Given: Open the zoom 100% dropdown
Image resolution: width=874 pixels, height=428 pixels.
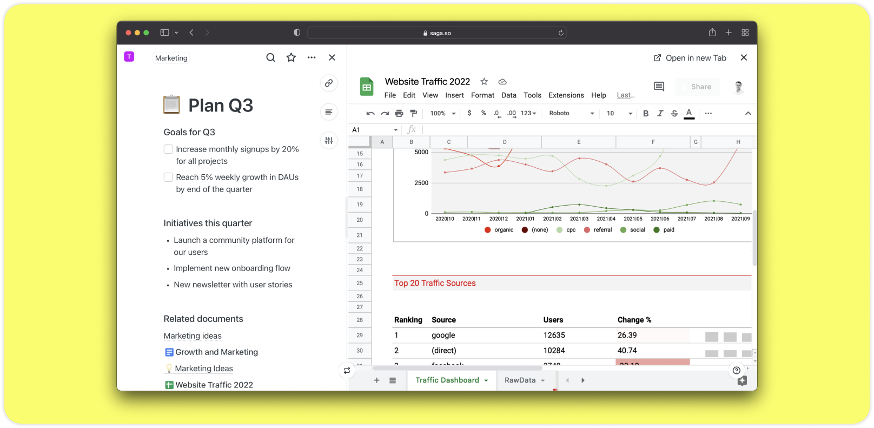Looking at the screenshot, I should (443, 114).
